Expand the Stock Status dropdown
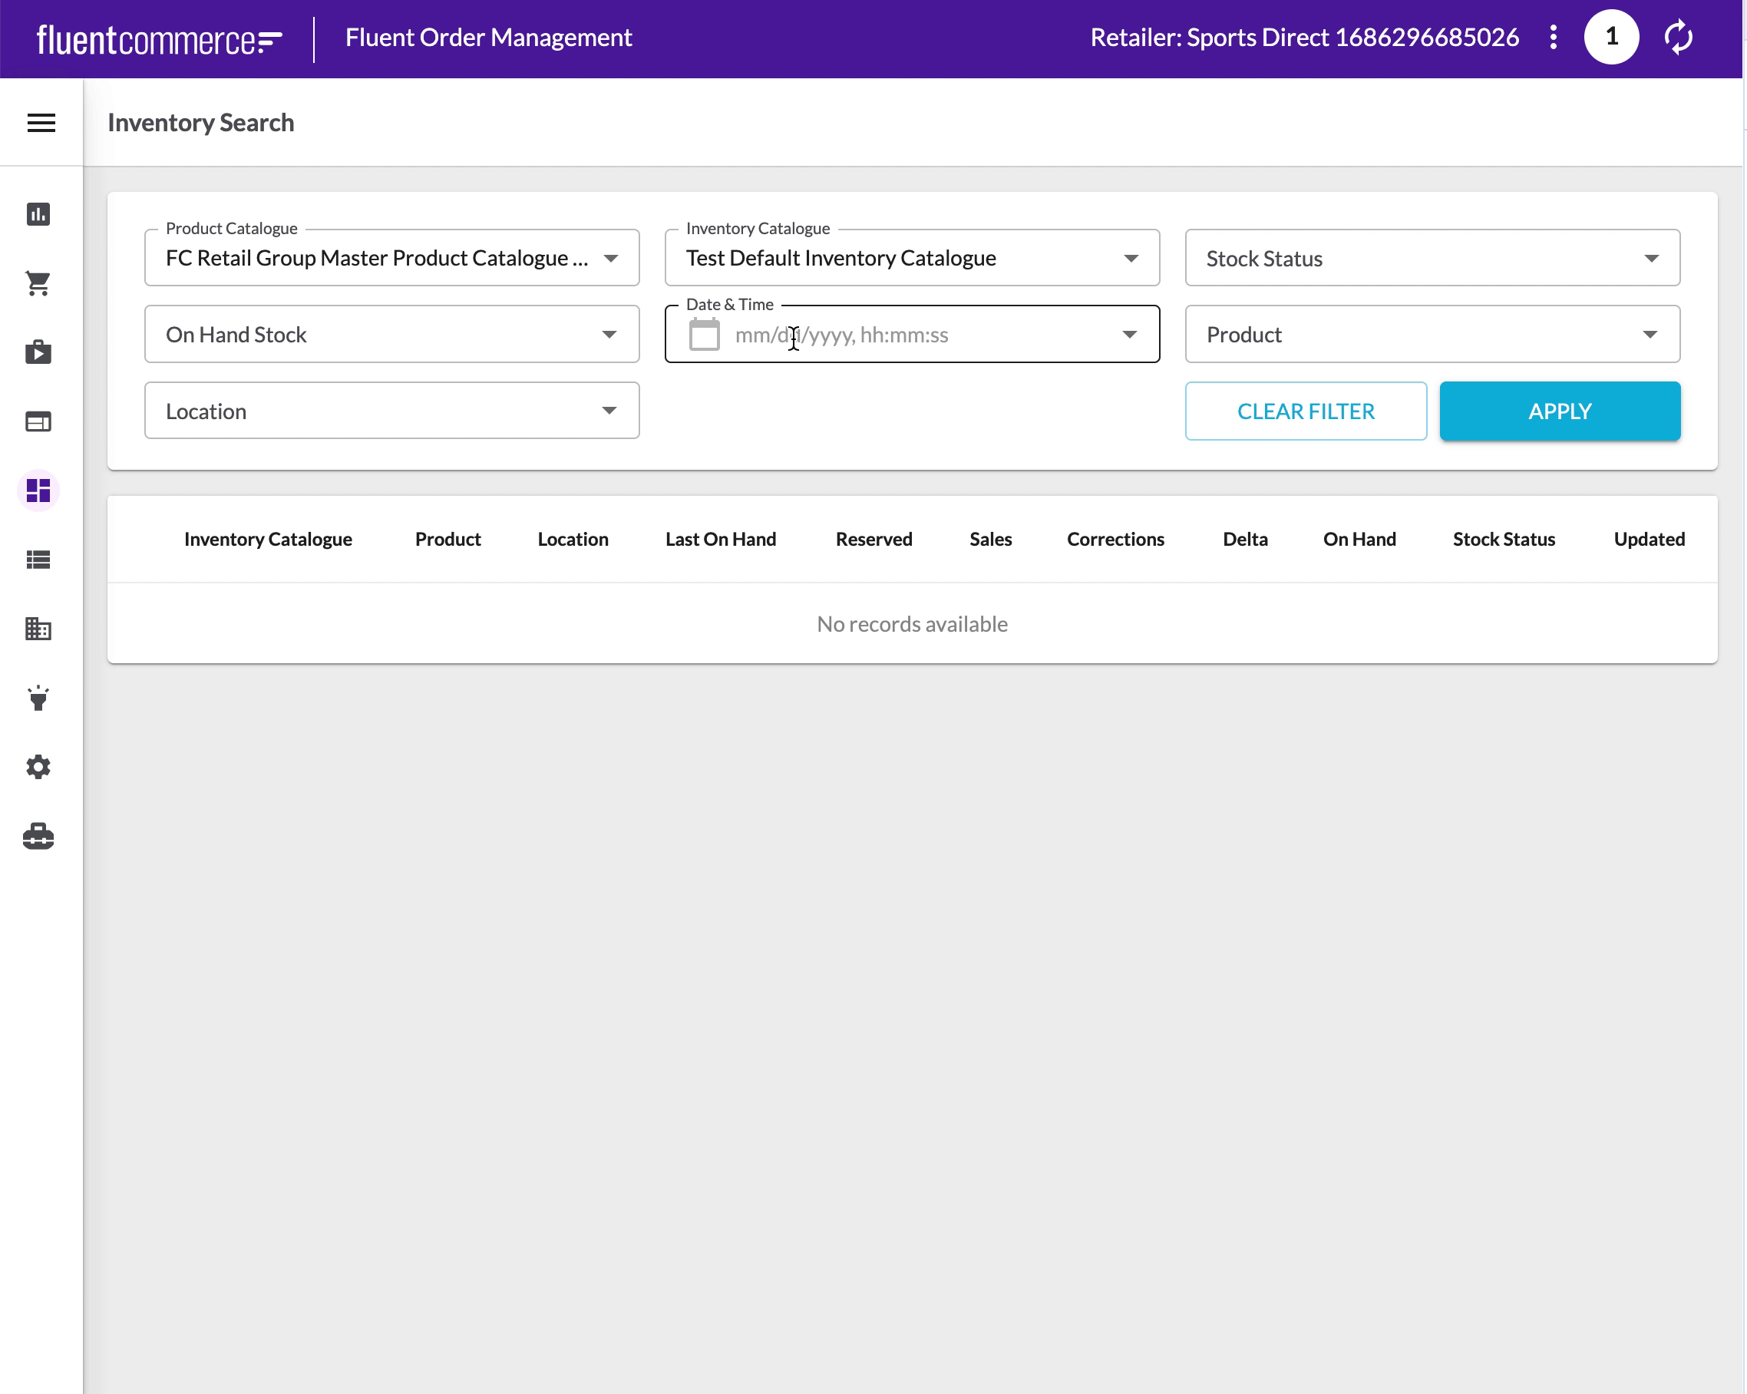This screenshot has width=1747, height=1394. [x=1432, y=258]
